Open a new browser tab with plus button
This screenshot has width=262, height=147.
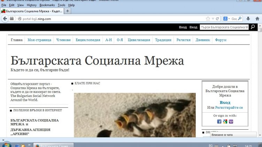[x=68, y=11]
